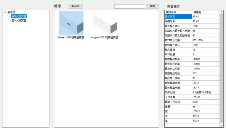Click the property table scroll down arrow

(x=222, y=126)
